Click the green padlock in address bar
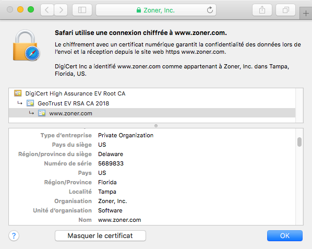Image resolution: width=312 pixels, height=249 pixels. (x=139, y=10)
